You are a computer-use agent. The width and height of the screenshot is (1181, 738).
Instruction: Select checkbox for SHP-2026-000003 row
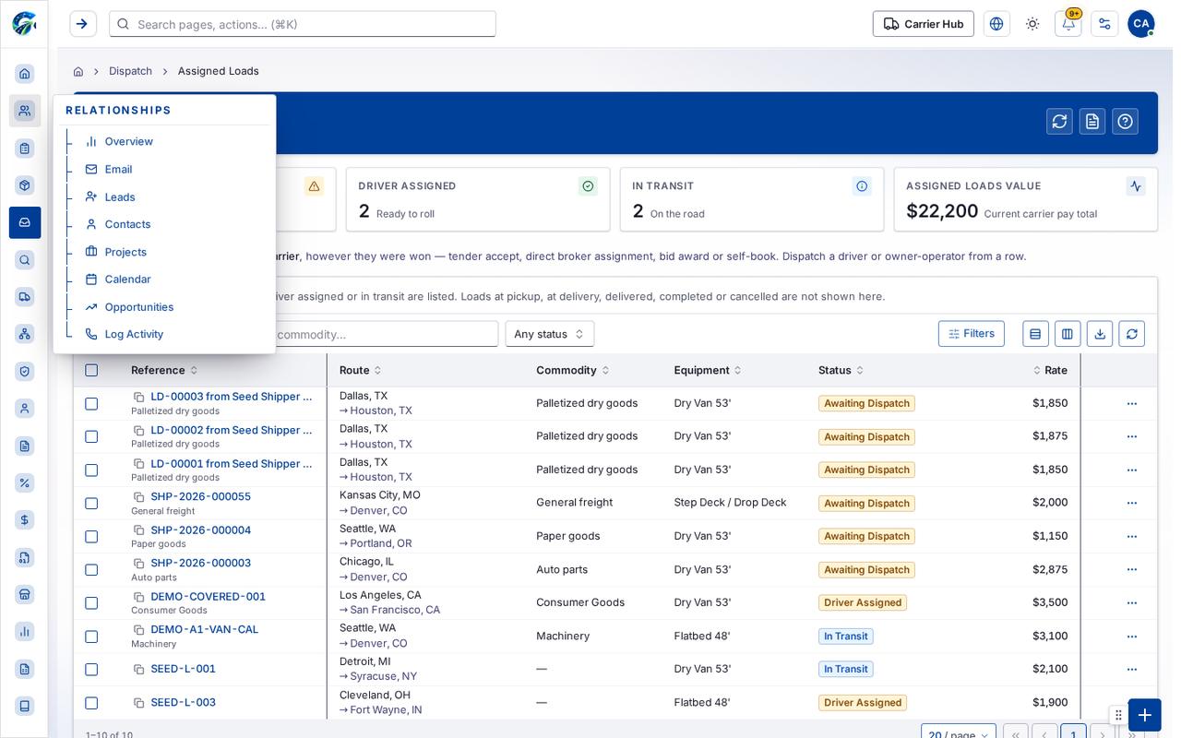click(x=91, y=570)
